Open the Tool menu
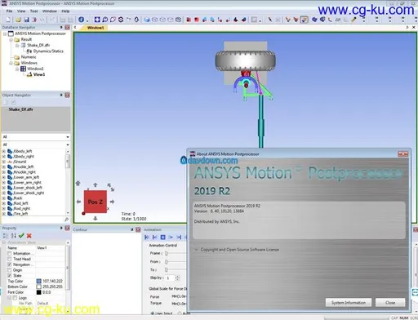418x320 pixels. [x=33, y=11]
